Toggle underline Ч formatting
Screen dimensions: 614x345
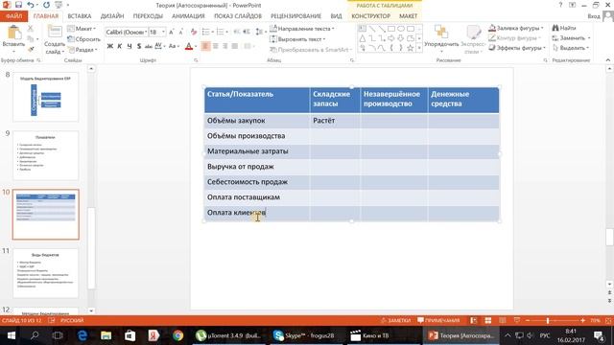click(130, 46)
